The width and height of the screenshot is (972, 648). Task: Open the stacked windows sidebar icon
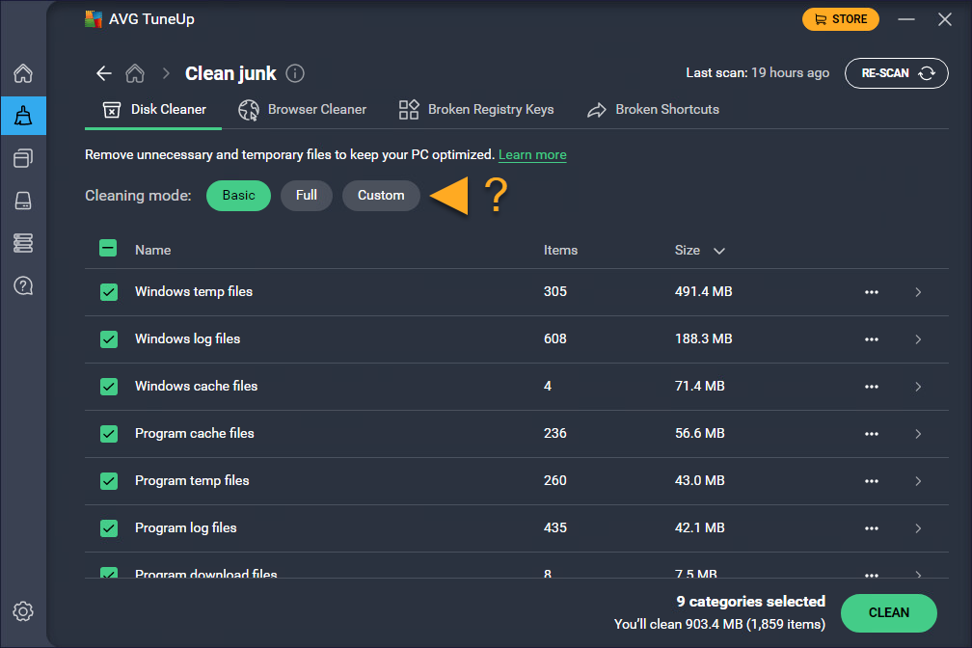(23, 158)
